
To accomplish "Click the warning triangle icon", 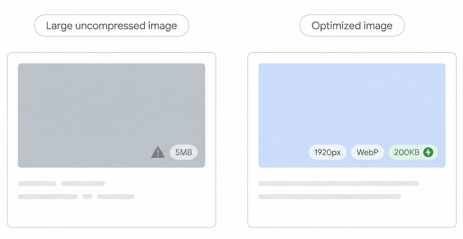I will (157, 152).
